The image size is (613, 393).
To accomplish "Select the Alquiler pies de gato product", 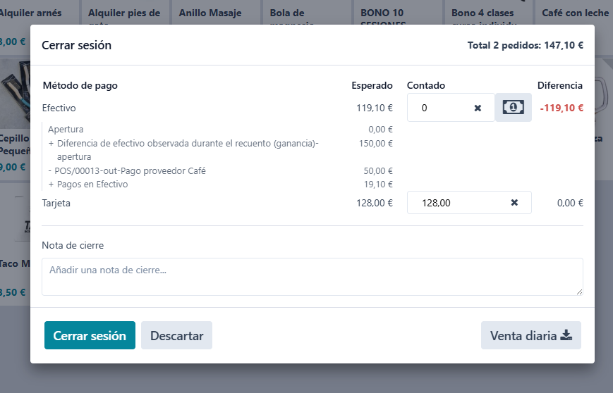I will coord(124,13).
